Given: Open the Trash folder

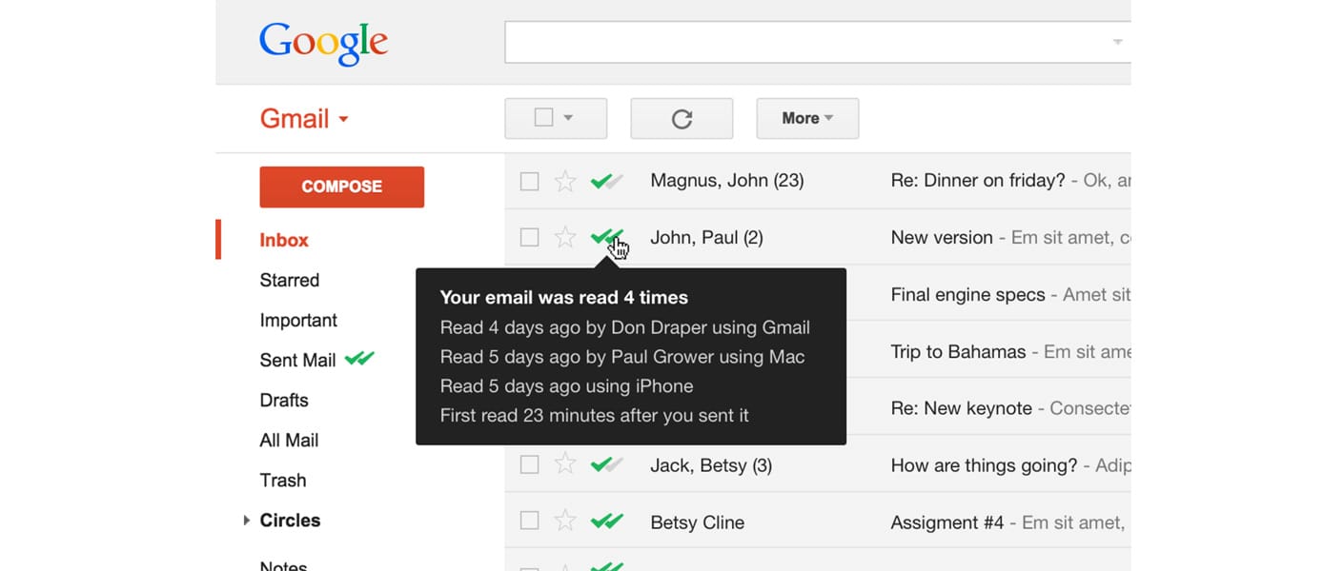Looking at the screenshot, I should tap(283, 480).
